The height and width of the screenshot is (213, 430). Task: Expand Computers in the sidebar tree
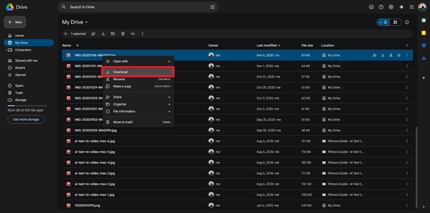coord(6,50)
